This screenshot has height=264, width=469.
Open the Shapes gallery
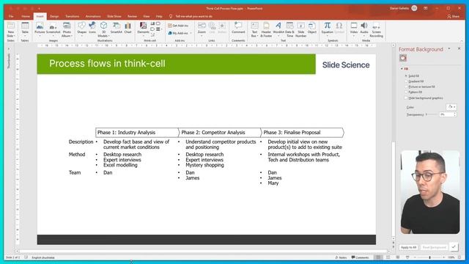[81, 29]
